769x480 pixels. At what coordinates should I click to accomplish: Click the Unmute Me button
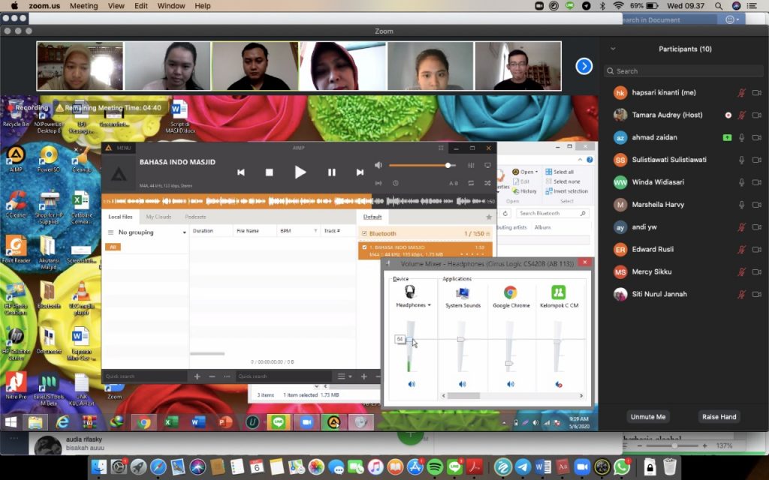pos(648,417)
